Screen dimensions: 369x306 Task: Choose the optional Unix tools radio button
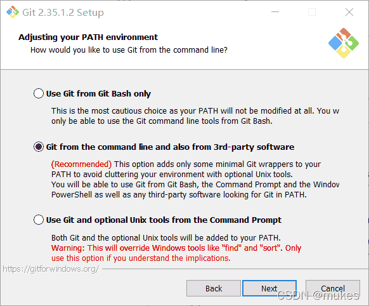click(x=39, y=220)
